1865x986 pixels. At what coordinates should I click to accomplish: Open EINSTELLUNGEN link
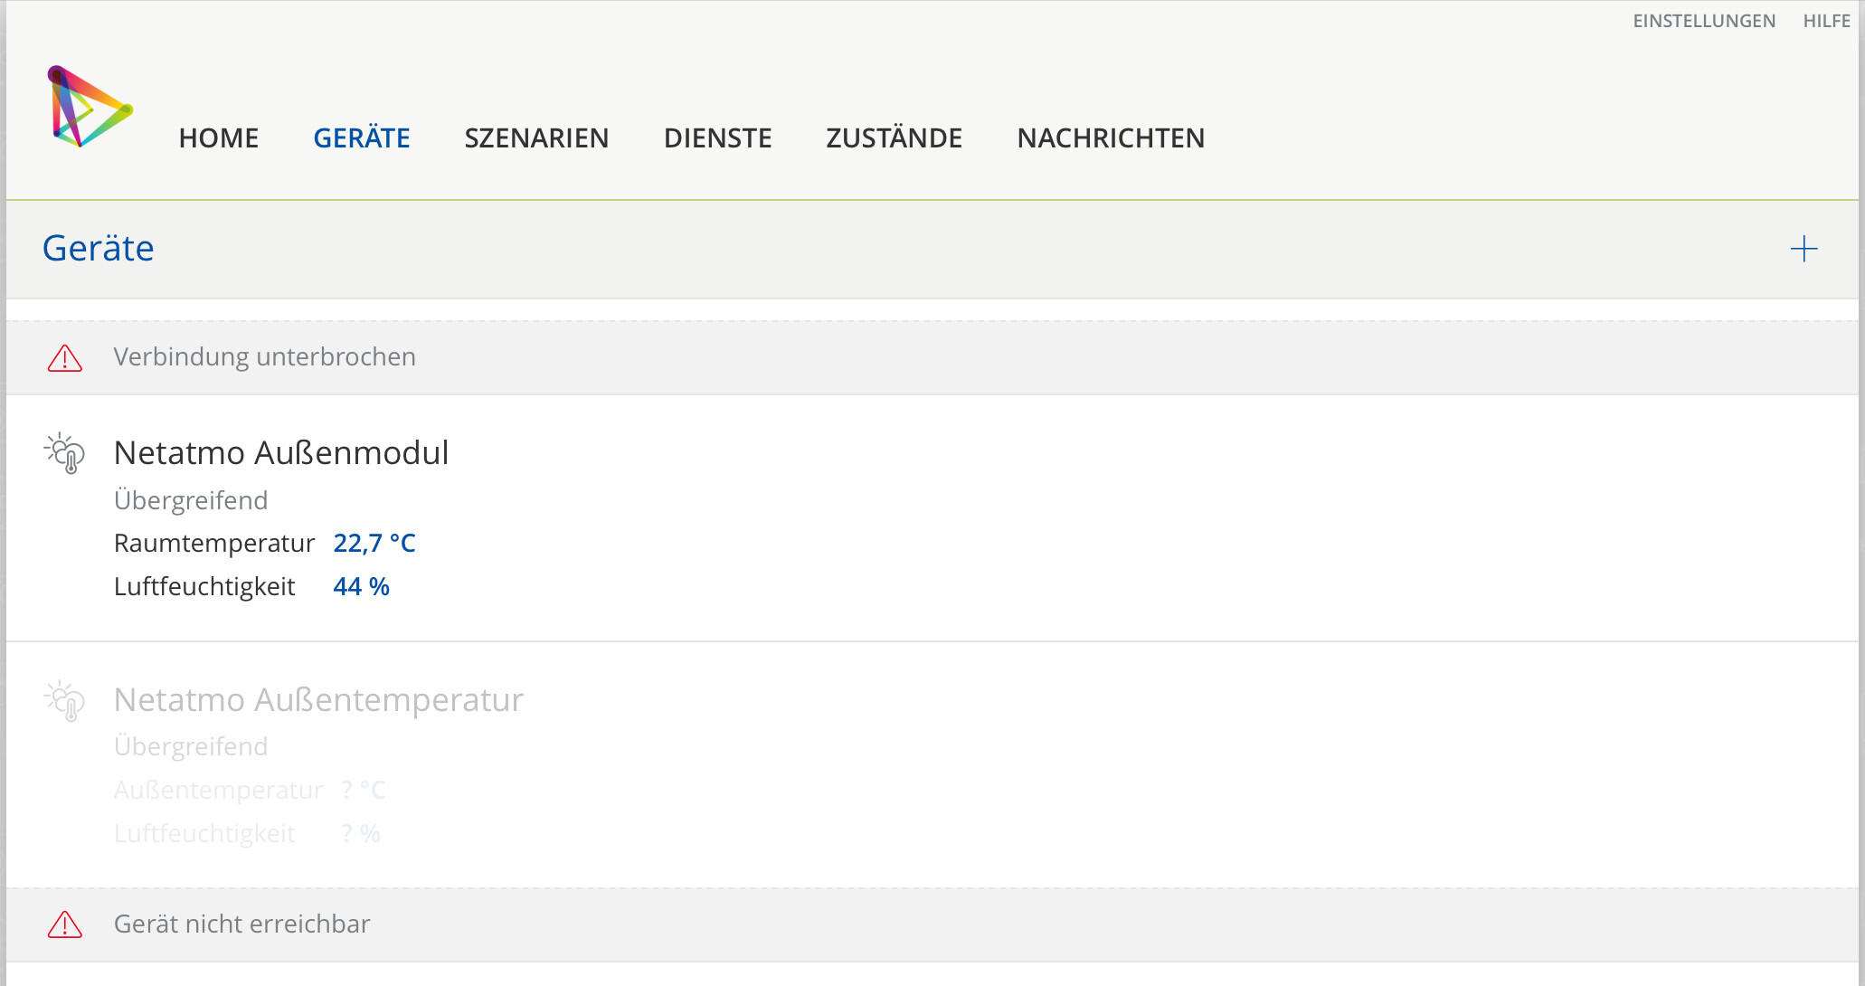[x=1704, y=21]
